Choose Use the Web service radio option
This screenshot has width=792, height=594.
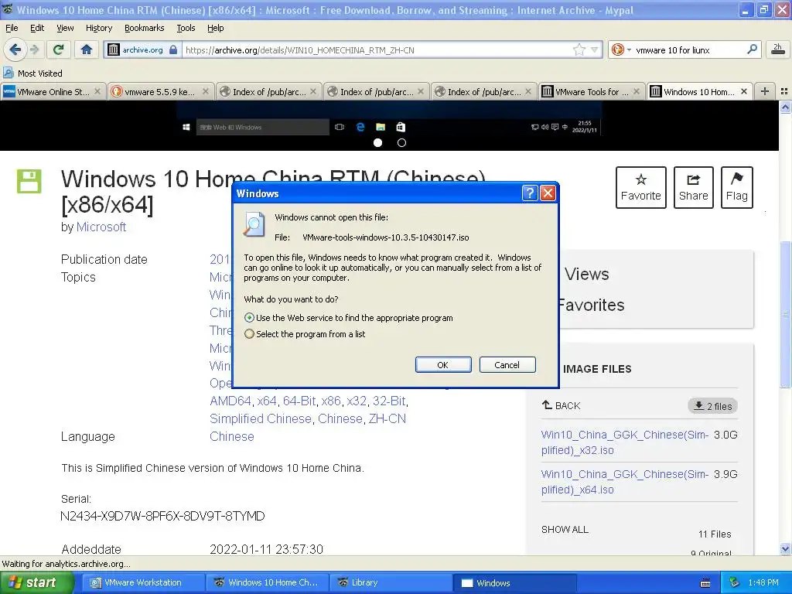click(249, 318)
